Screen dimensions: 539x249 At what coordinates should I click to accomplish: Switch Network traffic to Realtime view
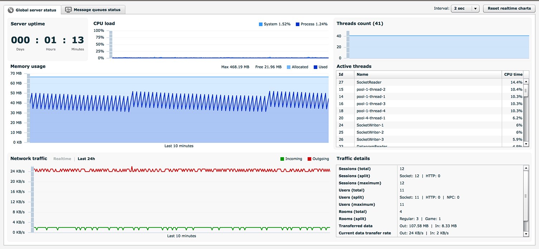pyautogui.click(x=62, y=159)
